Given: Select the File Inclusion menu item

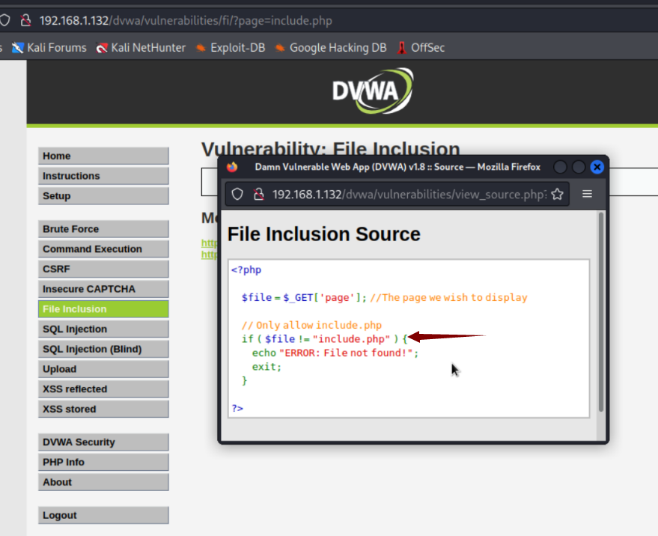Looking at the screenshot, I should tap(103, 309).
